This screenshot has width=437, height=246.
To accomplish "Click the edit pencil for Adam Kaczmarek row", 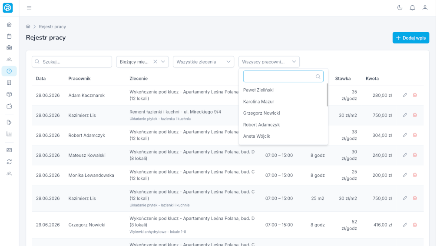I will [405, 95].
